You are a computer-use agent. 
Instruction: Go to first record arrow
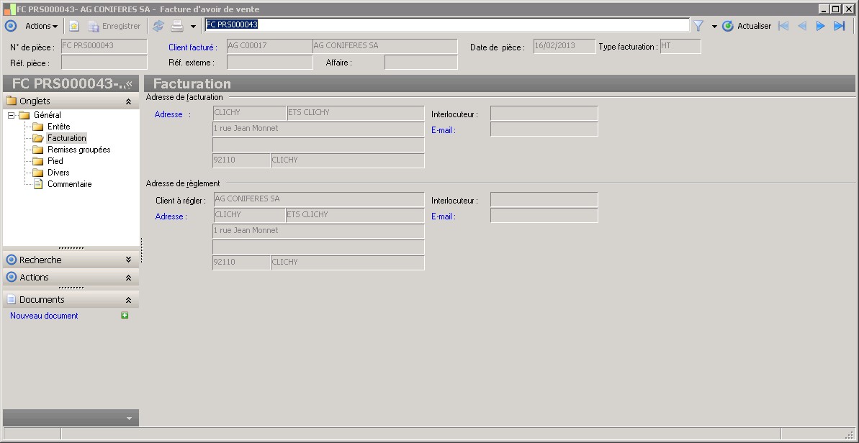point(783,26)
